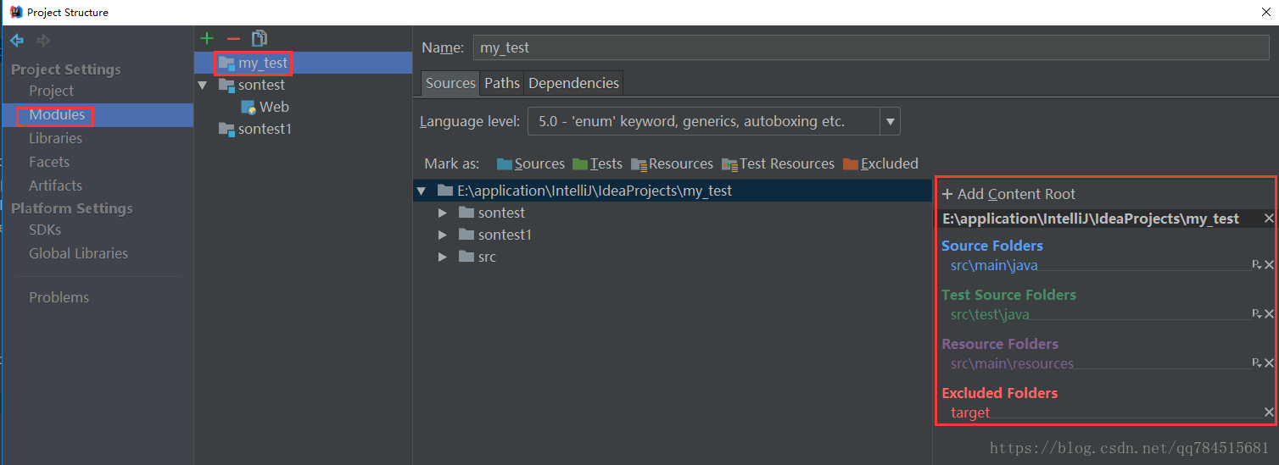Switch to the Dependencies tab
Viewport: 1279px width, 465px height.
[573, 83]
